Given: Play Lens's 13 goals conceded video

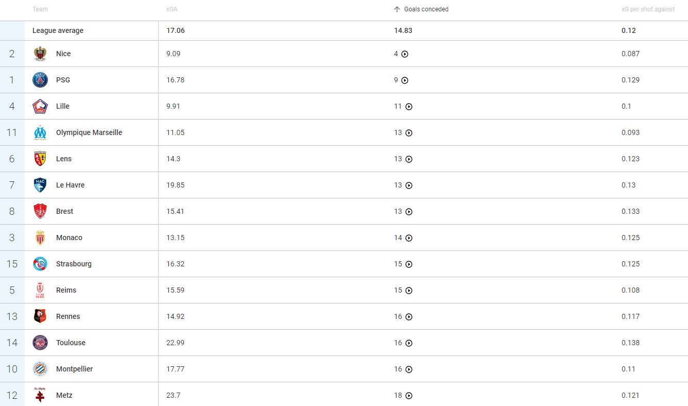Looking at the screenshot, I should [x=409, y=159].
